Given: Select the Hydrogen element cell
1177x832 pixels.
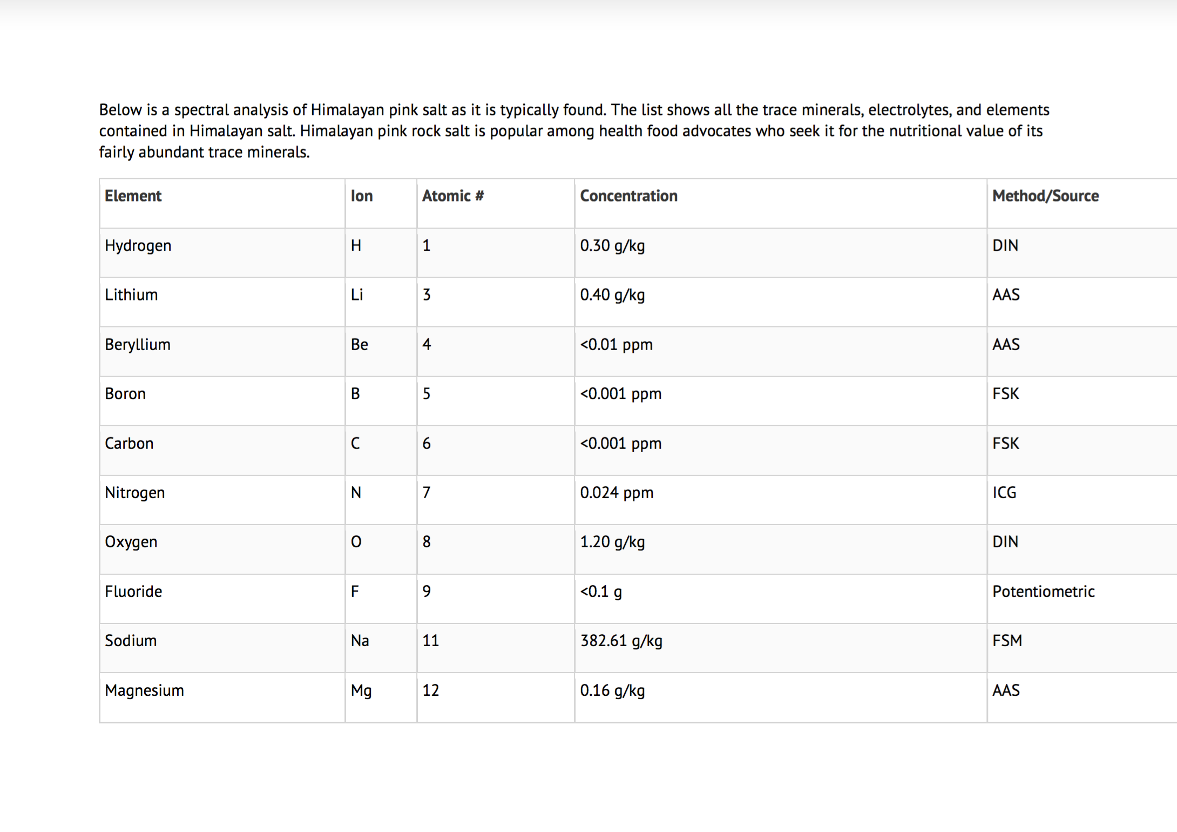Looking at the screenshot, I should [138, 246].
